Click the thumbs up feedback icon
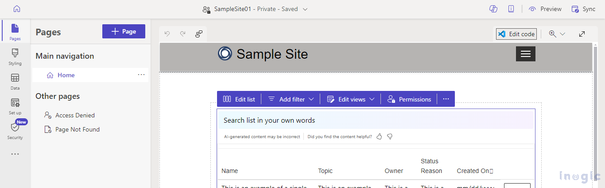 tap(379, 137)
